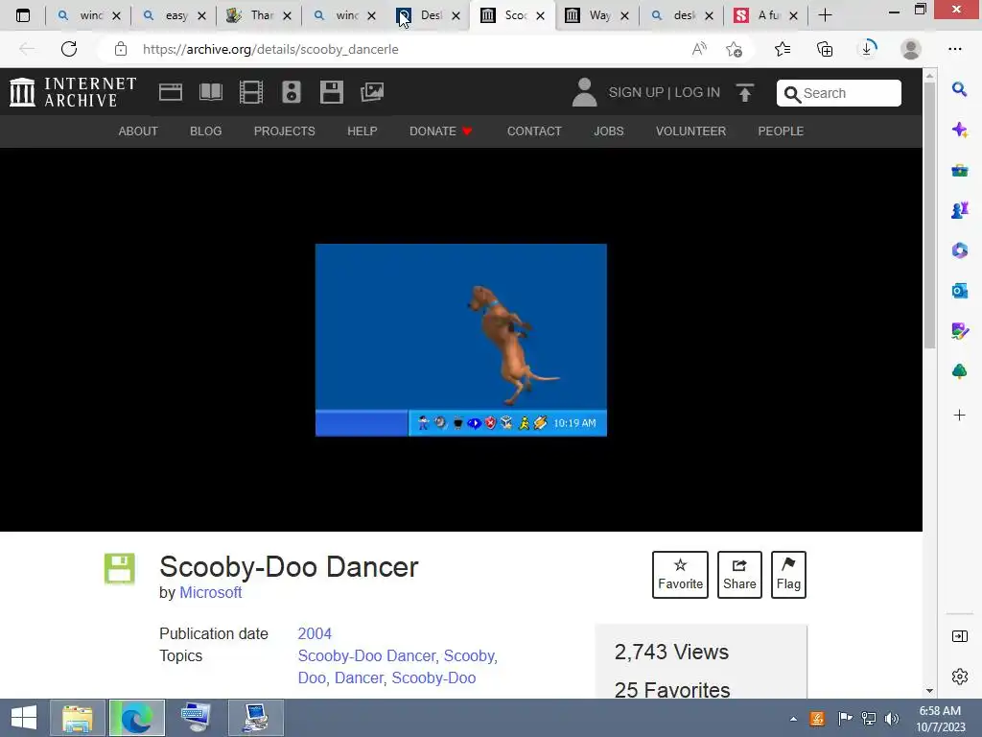
Task: Show hidden system tray icons arrow
Action: (x=793, y=719)
